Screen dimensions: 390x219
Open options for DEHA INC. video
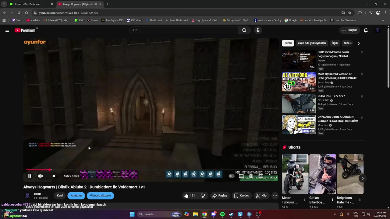pos(362,96)
